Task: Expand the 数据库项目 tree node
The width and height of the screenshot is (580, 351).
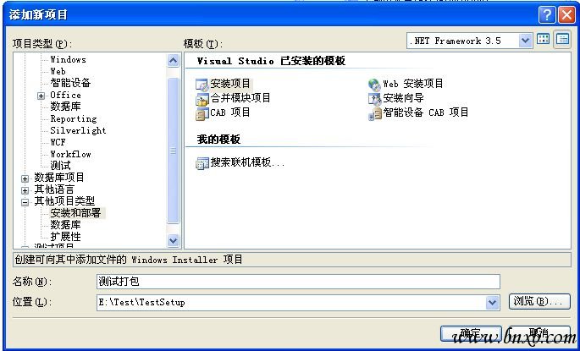Action: (x=25, y=178)
